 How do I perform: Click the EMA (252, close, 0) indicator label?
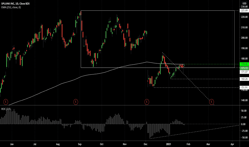[11, 7]
